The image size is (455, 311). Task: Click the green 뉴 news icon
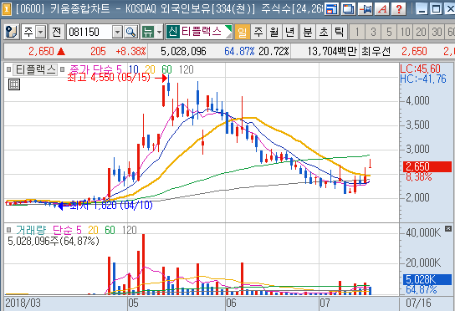pos(148,32)
